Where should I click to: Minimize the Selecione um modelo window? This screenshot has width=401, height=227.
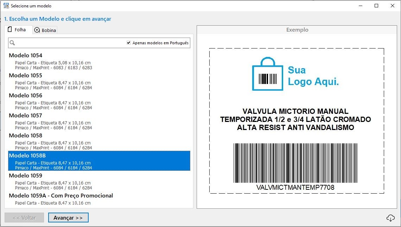(x=361, y=6)
